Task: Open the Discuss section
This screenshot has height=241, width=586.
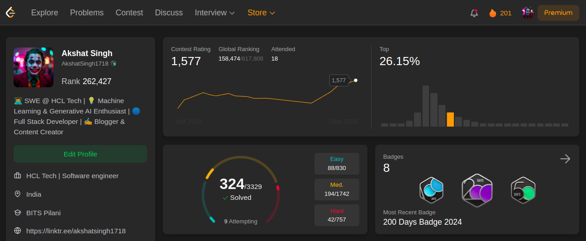Action: (x=169, y=13)
